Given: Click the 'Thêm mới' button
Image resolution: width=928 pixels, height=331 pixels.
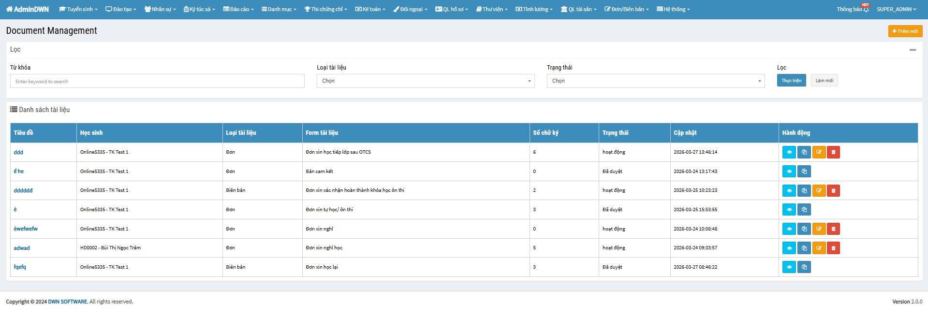Looking at the screenshot, I should (905, 31).
